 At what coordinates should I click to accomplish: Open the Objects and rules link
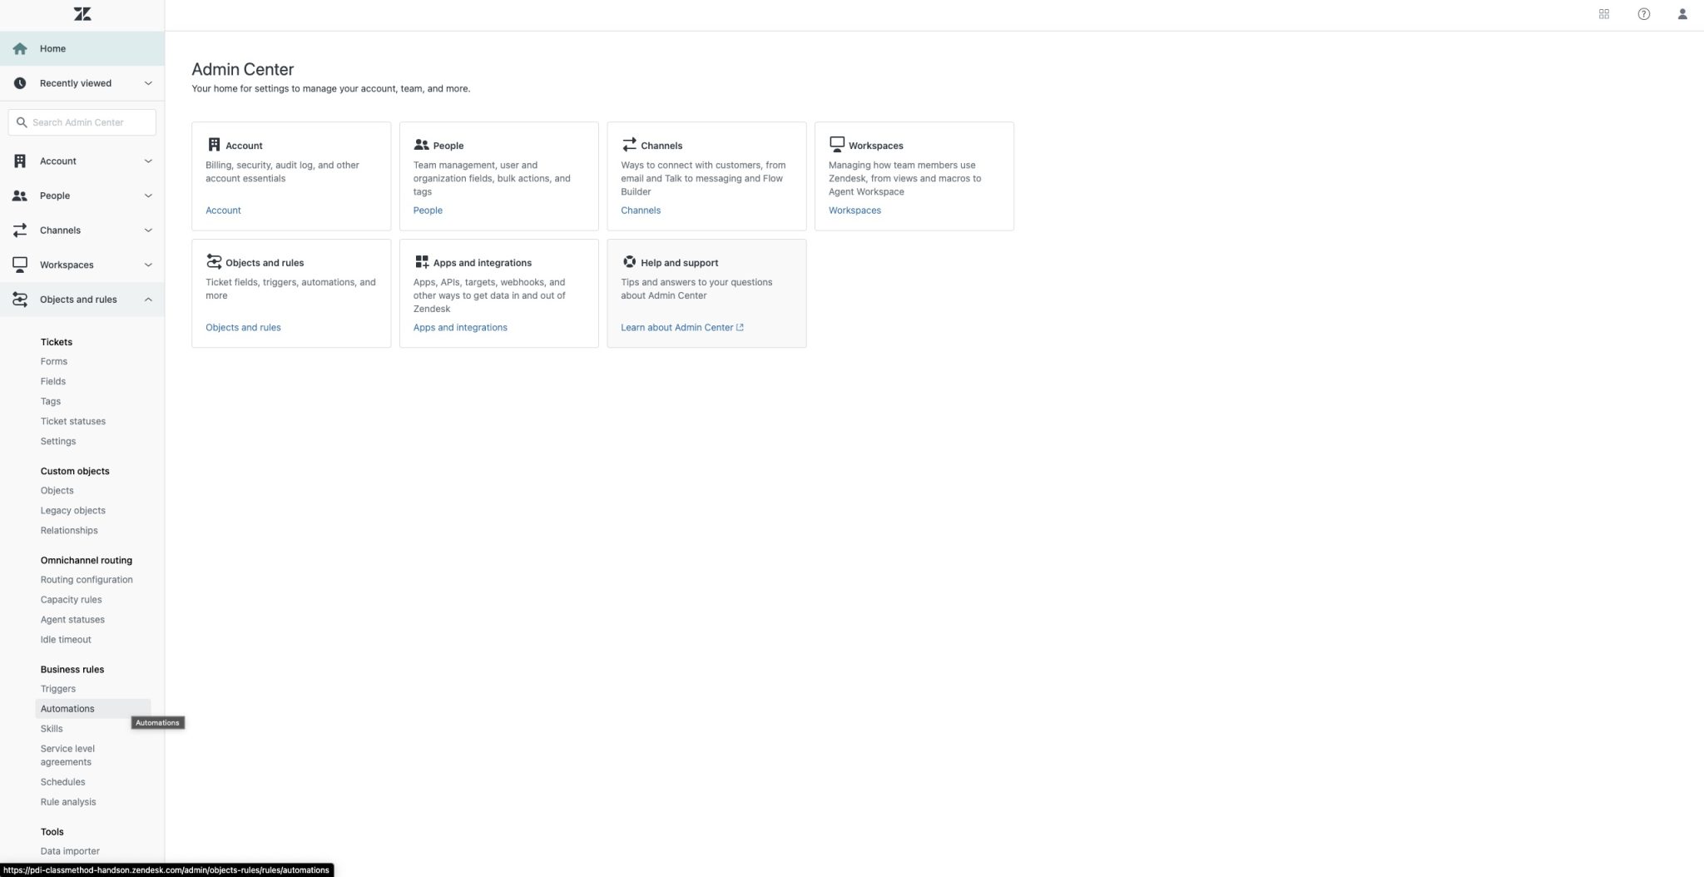click(243, 327)
